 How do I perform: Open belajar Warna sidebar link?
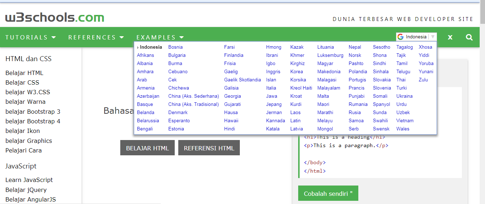tap(25, 102)
